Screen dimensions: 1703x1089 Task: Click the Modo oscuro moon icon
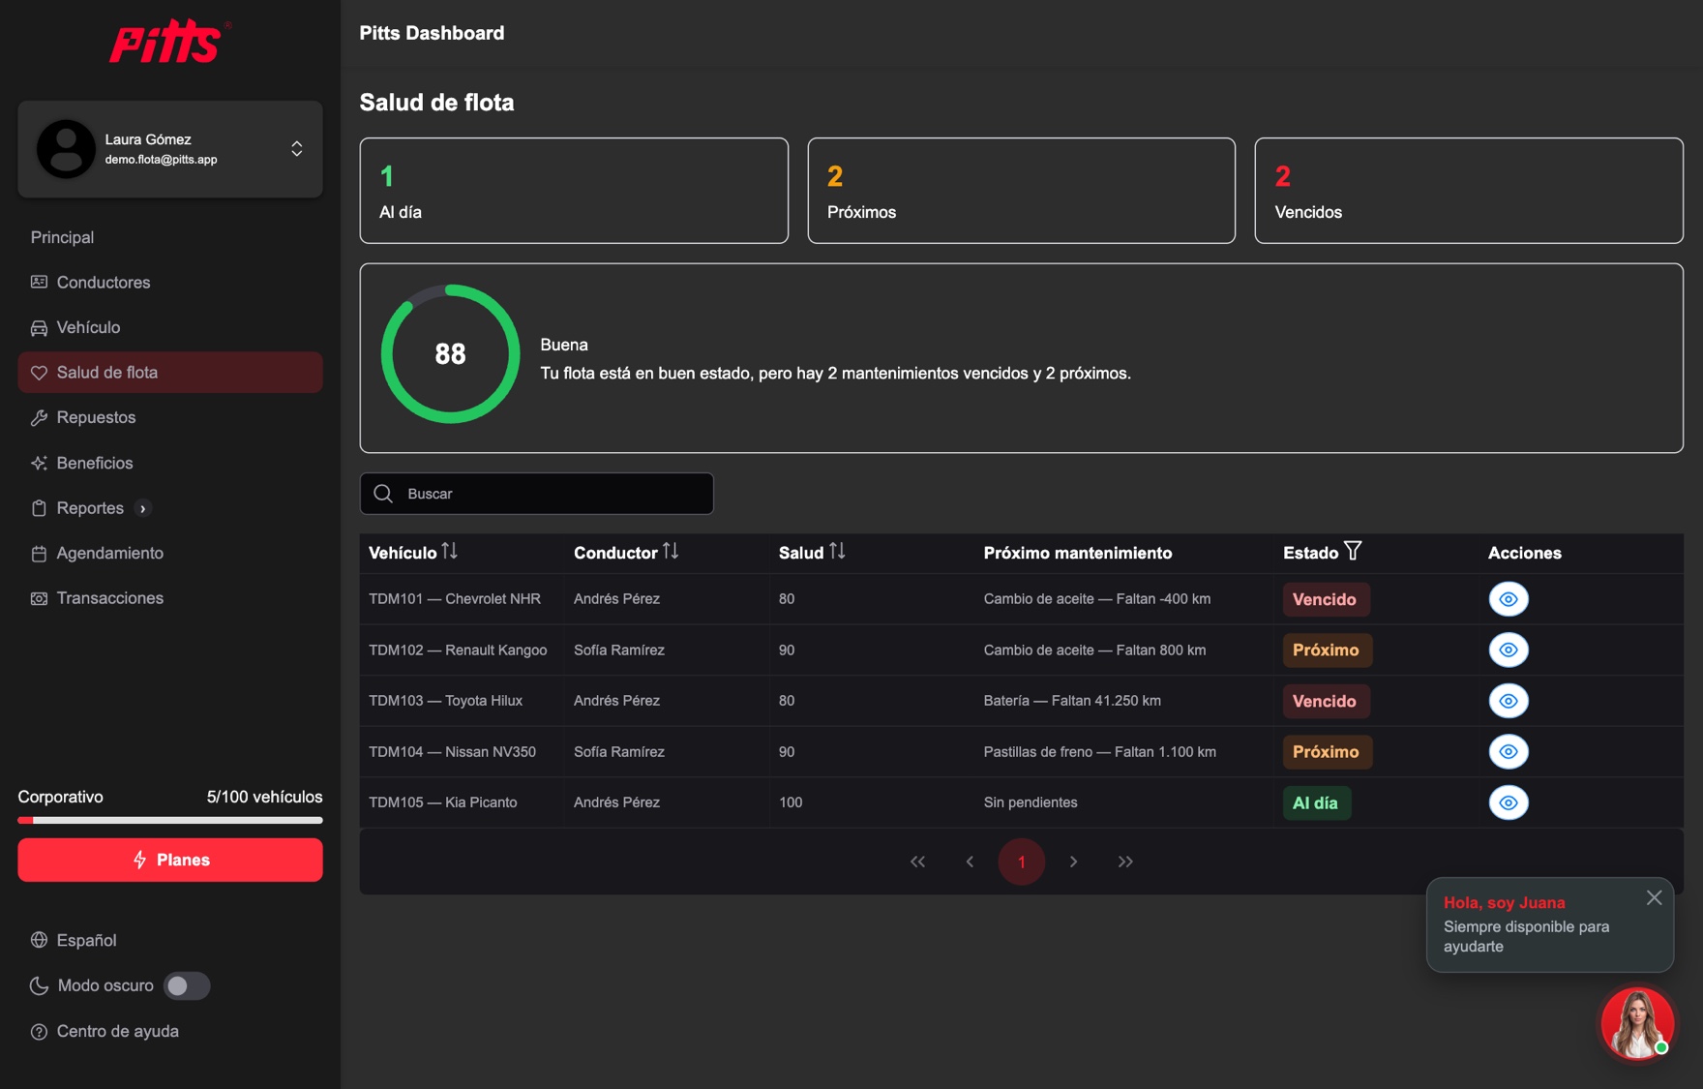click(39, 985)
